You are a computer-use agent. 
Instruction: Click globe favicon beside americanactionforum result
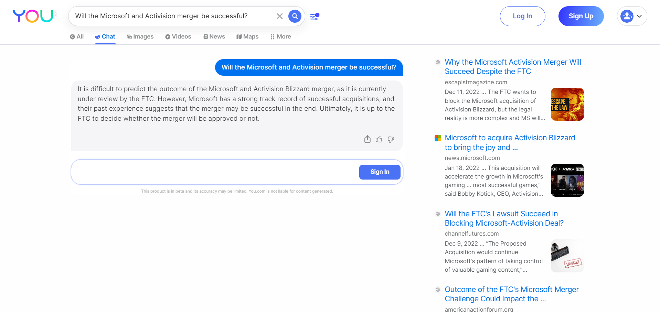point(438,290)
